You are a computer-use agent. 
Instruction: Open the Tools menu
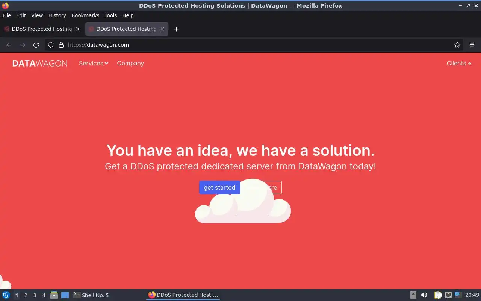tap(111, 15)
